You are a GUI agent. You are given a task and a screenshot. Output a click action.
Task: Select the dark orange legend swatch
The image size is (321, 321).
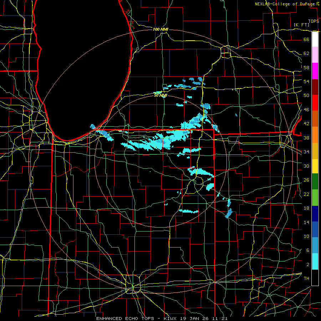pos(315,119)
